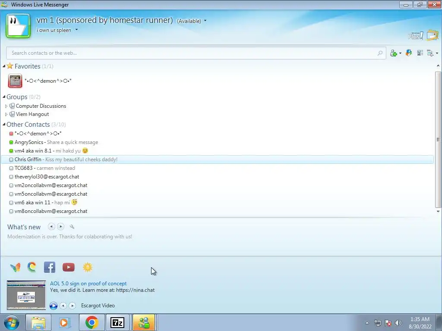
Task: Click the magnifier in search box
Action: point(380,53)
